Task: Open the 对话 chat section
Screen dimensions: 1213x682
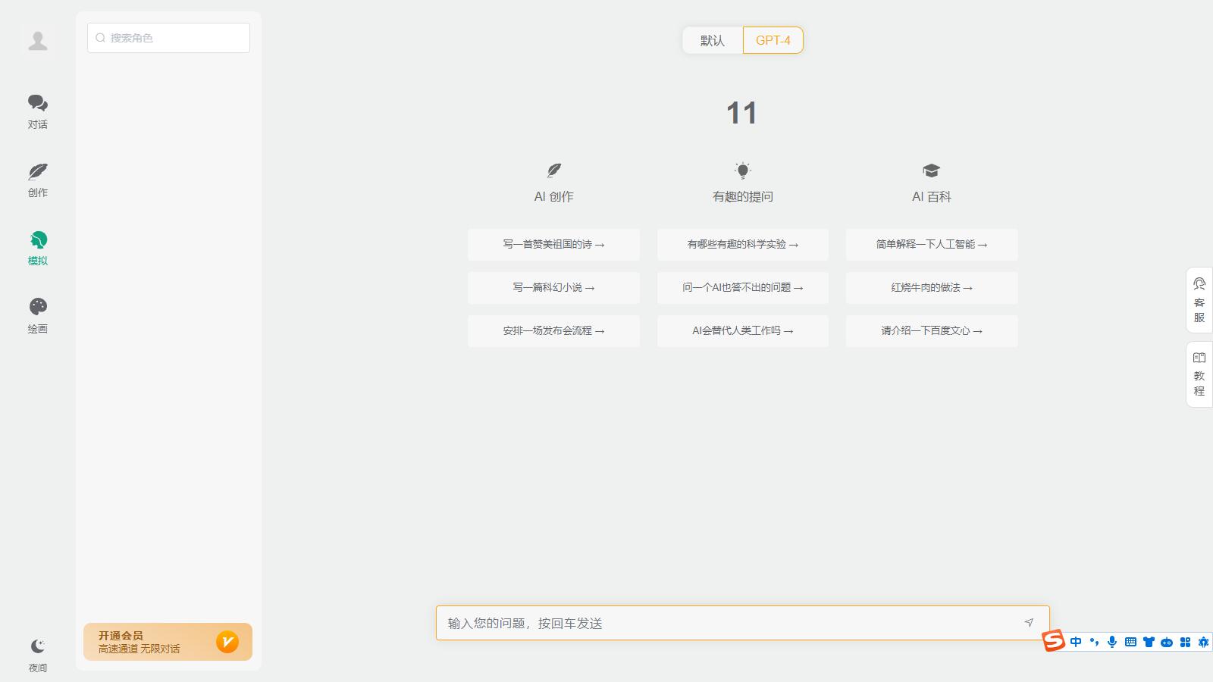Action: coord(38,111)
